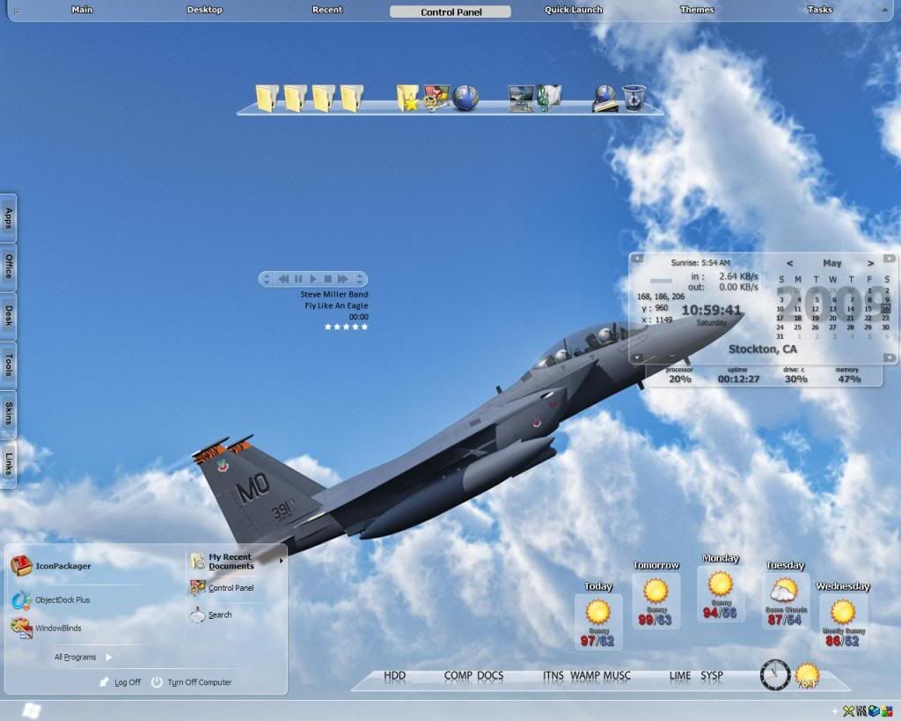Image resolution: width=901 pixels, height=721 pixels.
Task: Open the globe-on-book network icon
Action: click(605, 99)
